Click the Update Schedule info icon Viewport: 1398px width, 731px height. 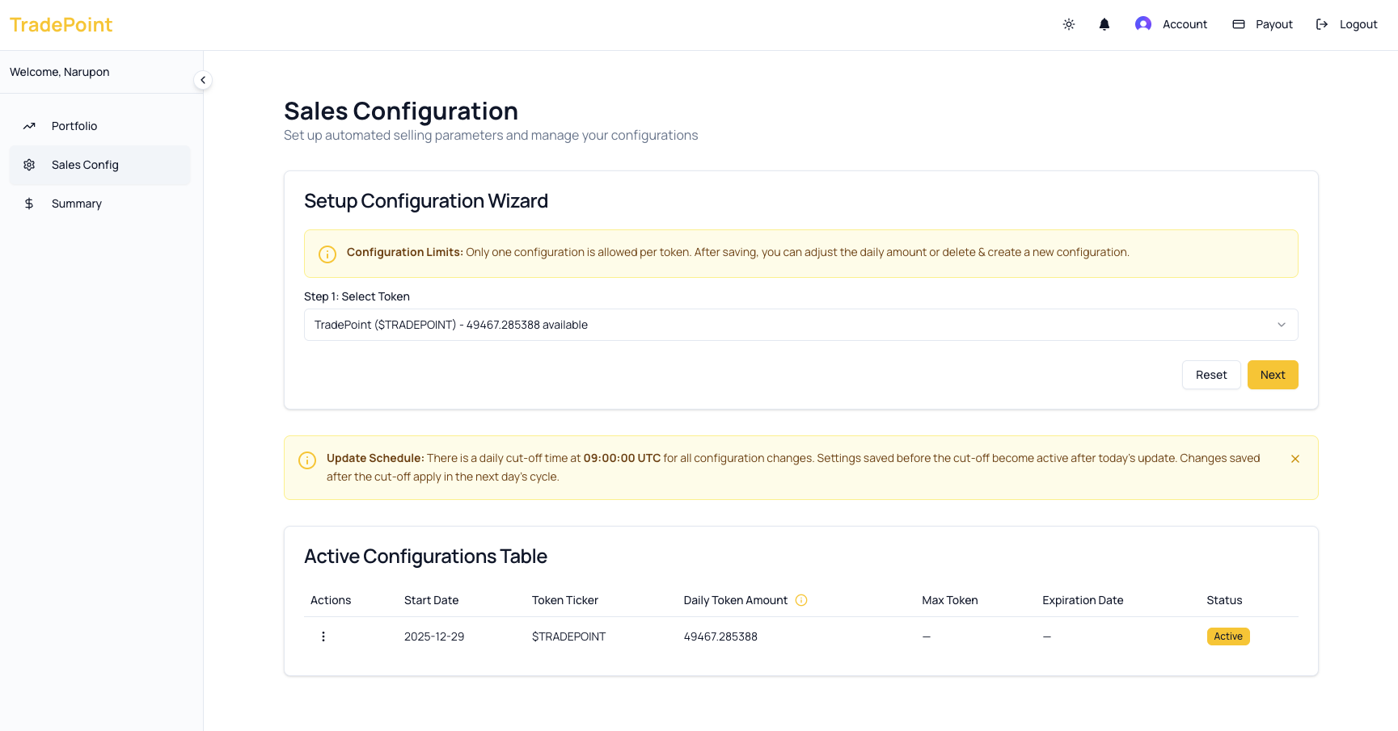(x=307, y=460)
